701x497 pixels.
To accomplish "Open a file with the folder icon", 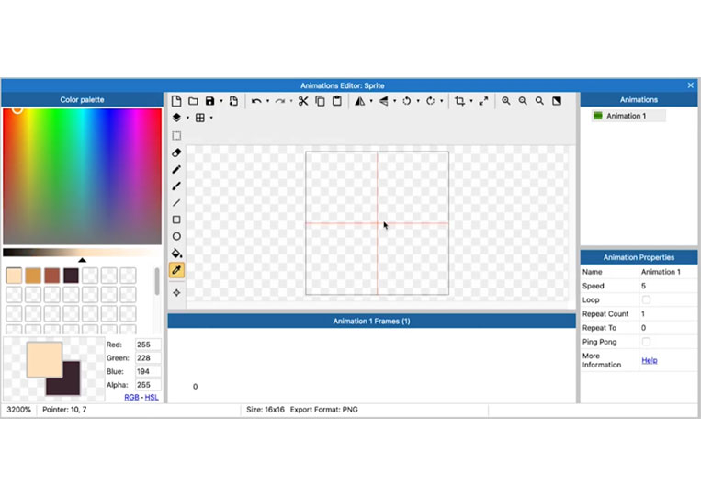I will pos(193,101).
